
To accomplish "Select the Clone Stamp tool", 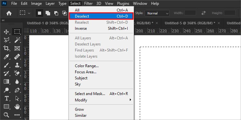I will 17,65.
